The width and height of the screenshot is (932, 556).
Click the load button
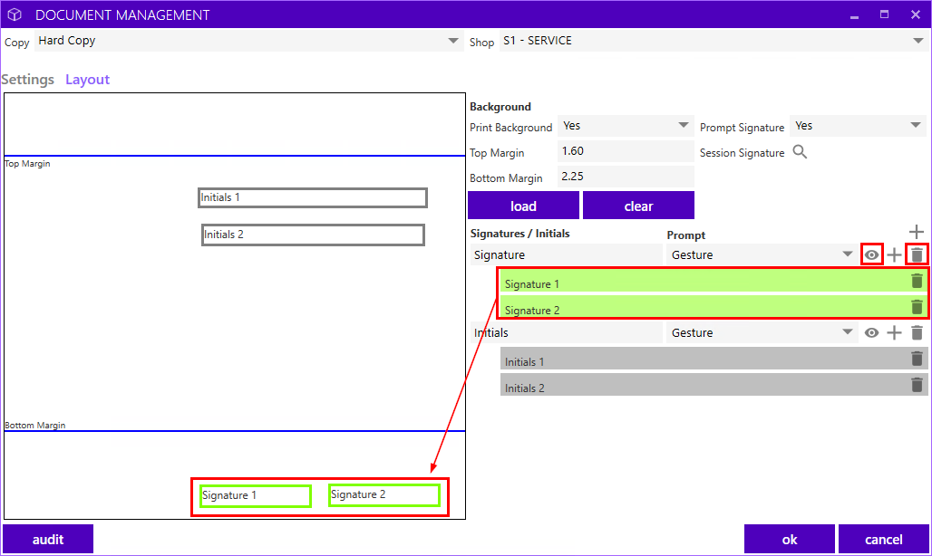(523, 206)
